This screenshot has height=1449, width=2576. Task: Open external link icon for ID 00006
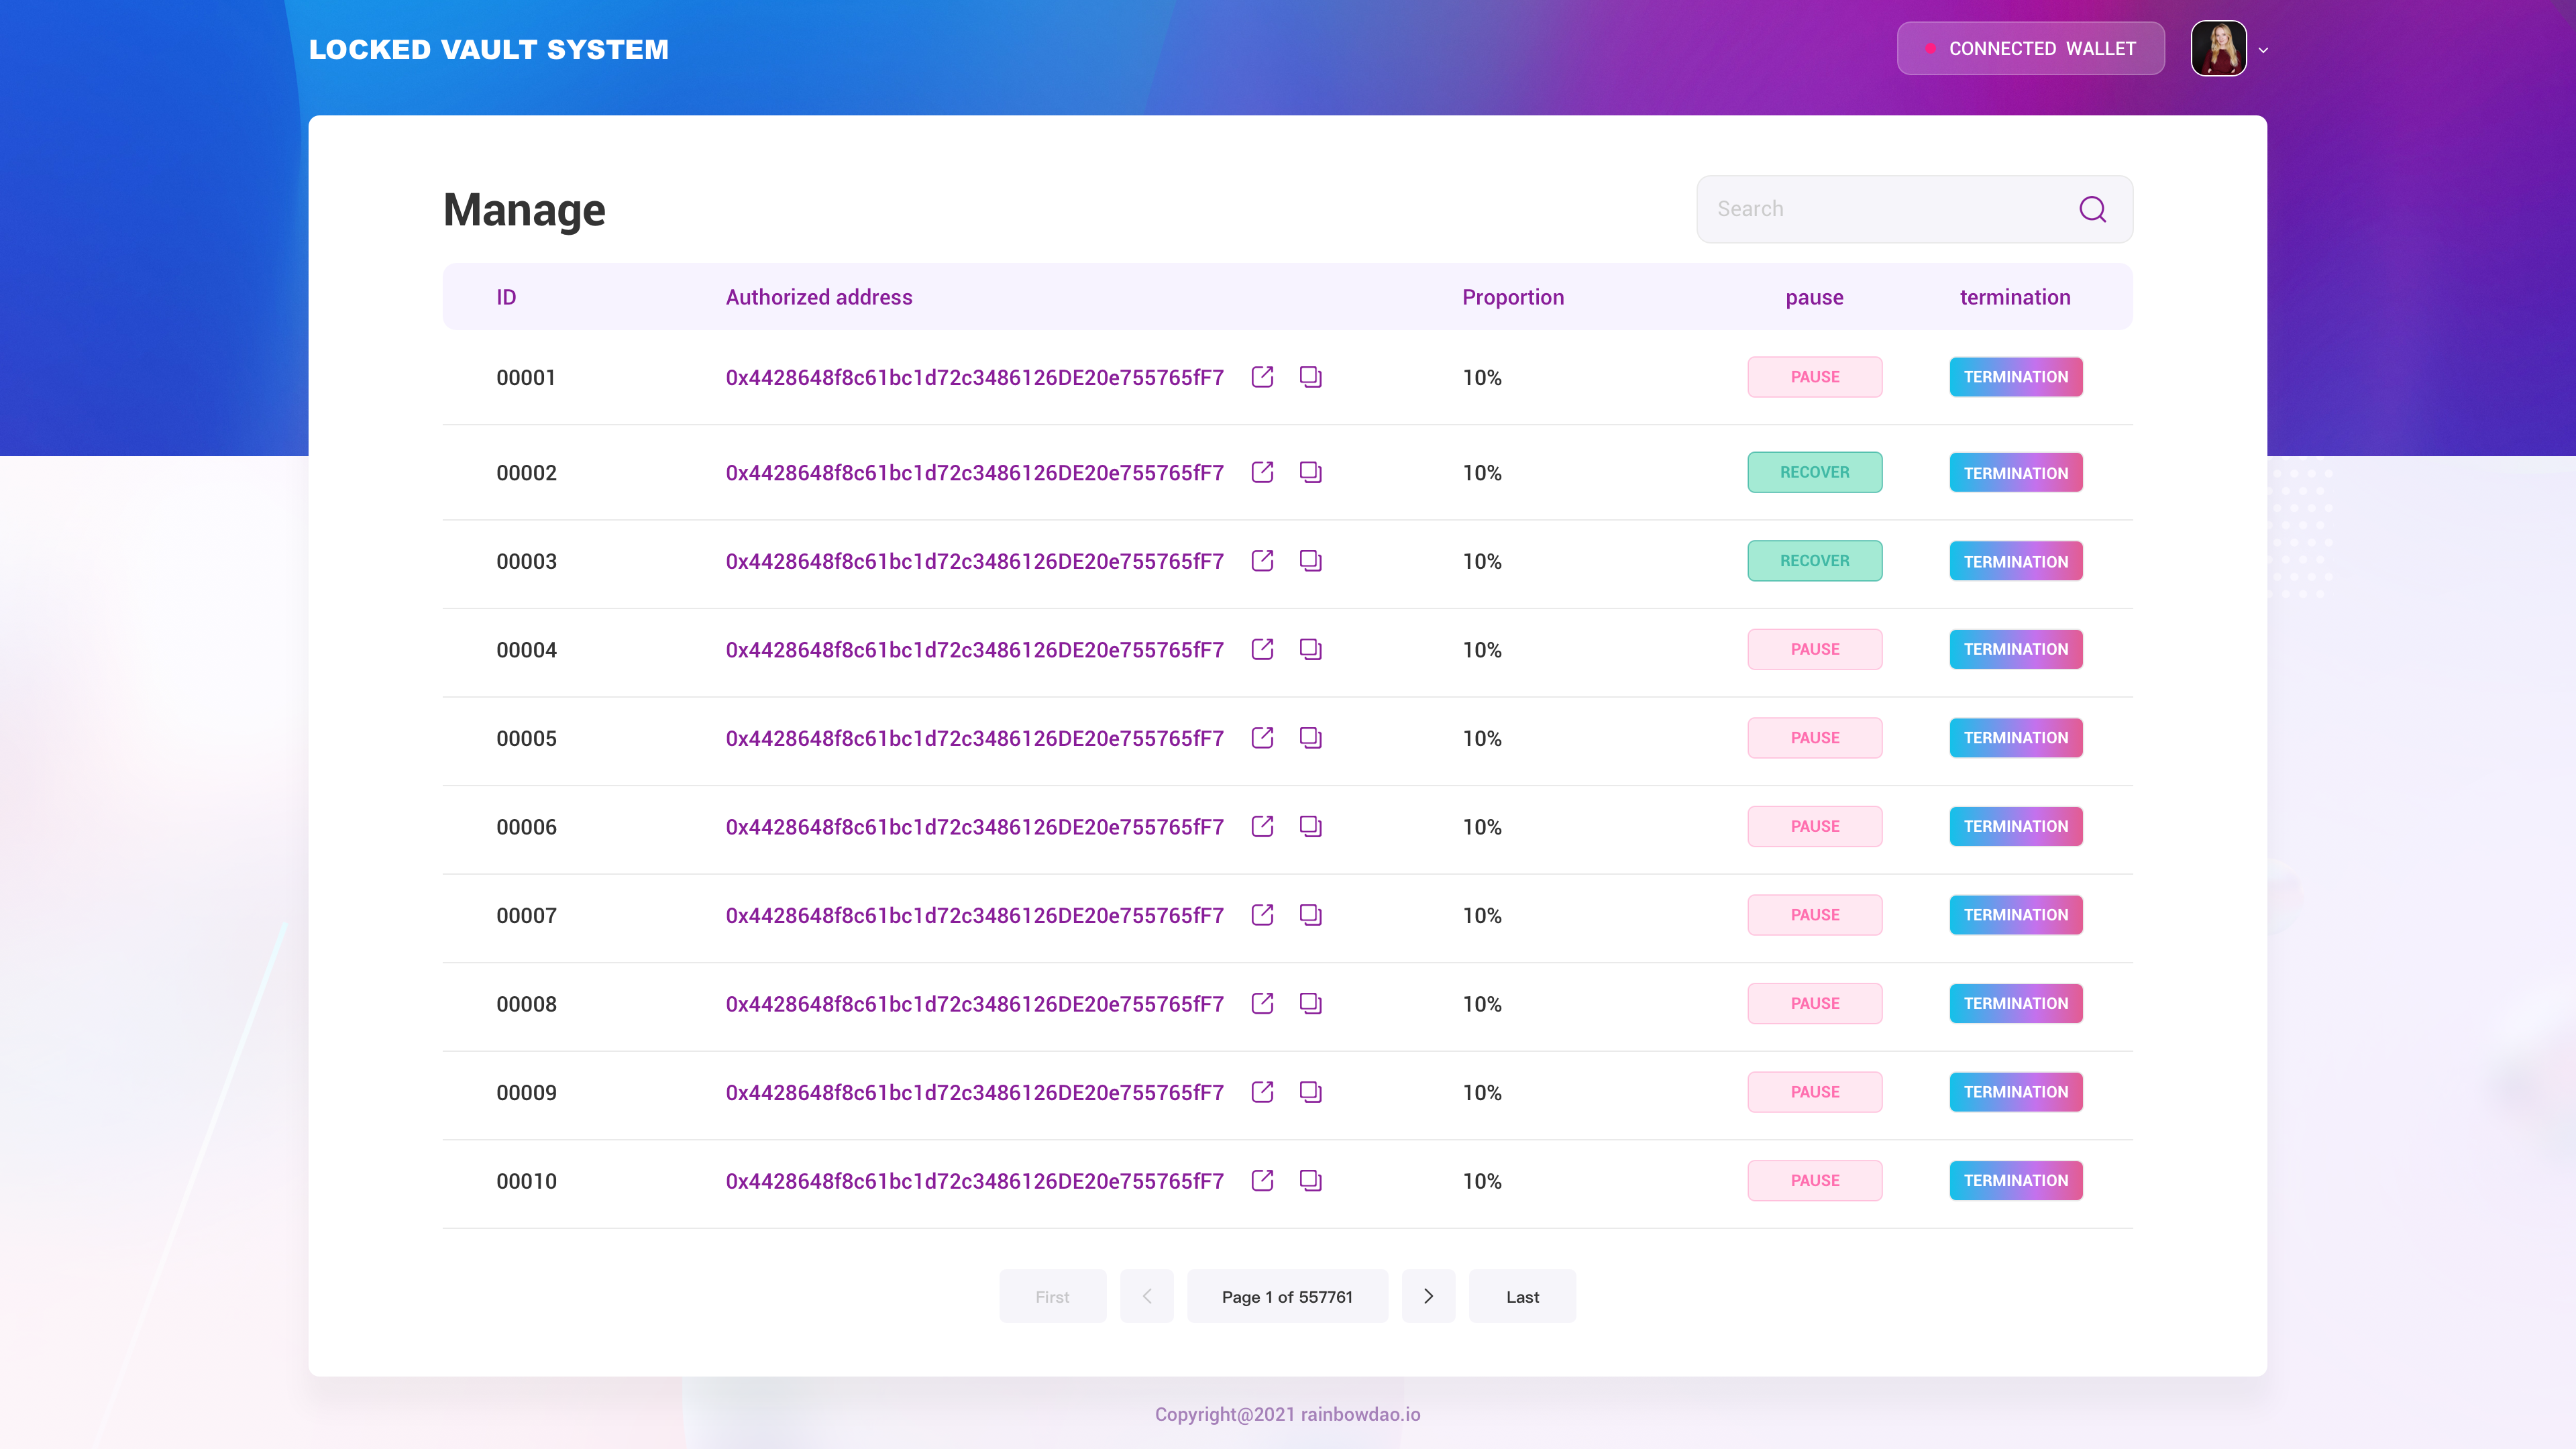[x=1262, y=827]
